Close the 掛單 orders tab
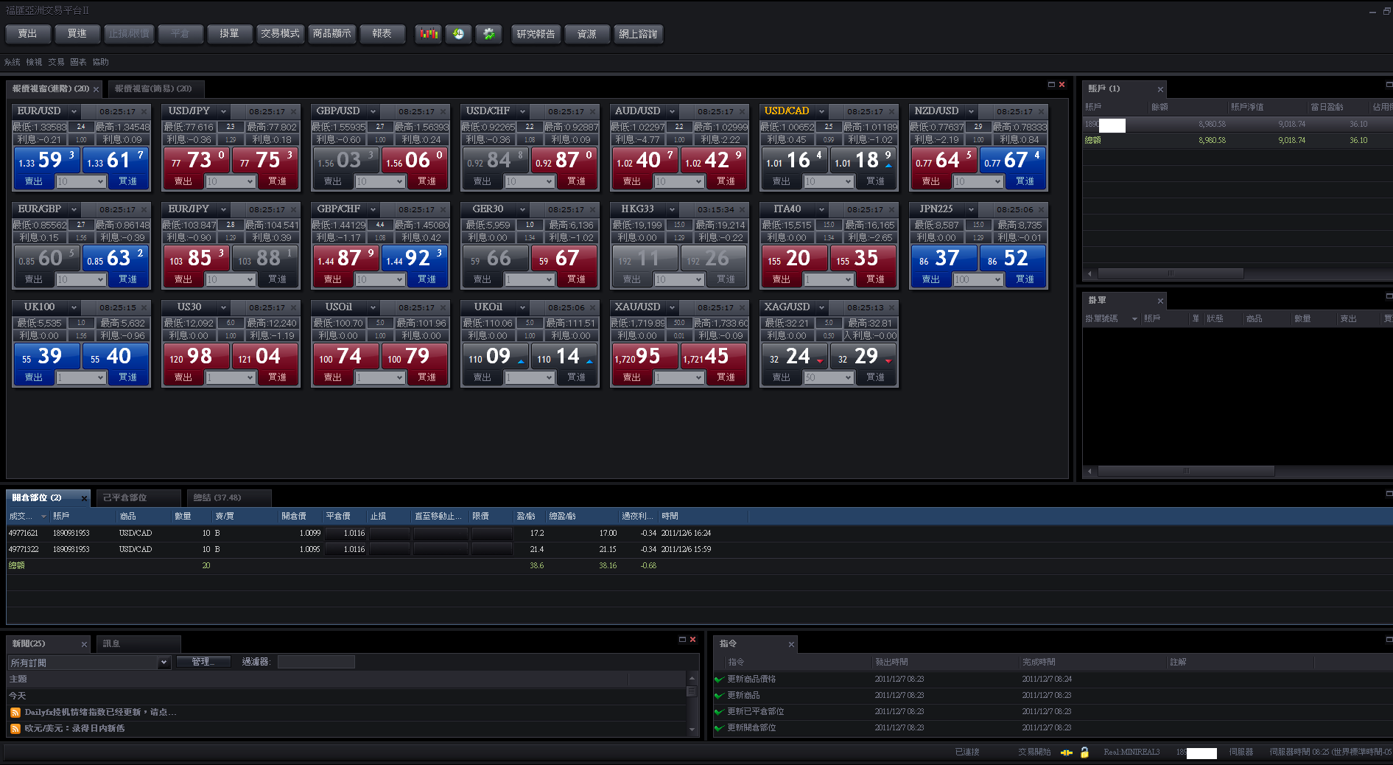The image size is (1393, 765). [x=1160, y=301]
